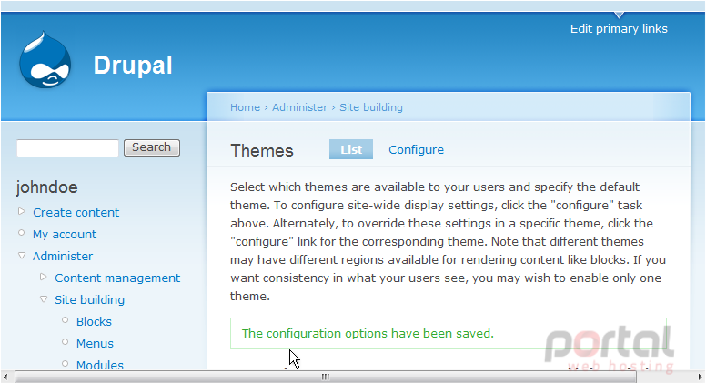Screen dimensions: 706x384
Task: Open the Menus menu item
Action: [x=95, y=343]
